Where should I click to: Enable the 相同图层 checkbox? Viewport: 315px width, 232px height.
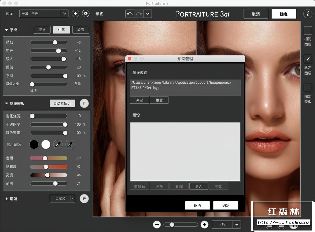(308, 31)
